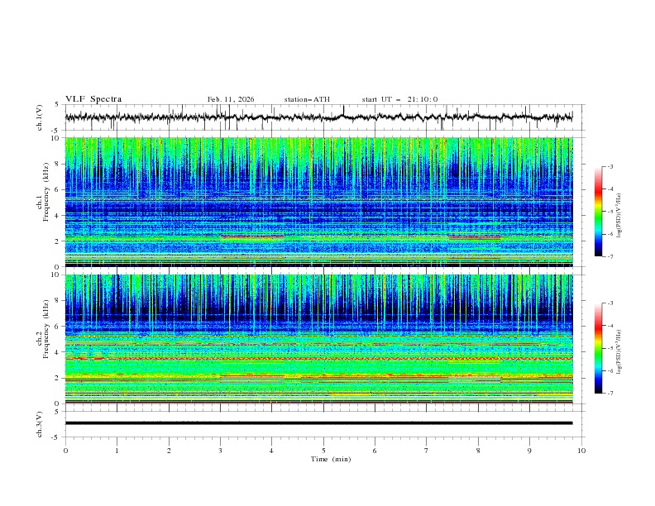Image resolution: width=655 pixels, height=506 pixels.
Task: Click the ch.1 voltage waveform trace
Action: 318,117
